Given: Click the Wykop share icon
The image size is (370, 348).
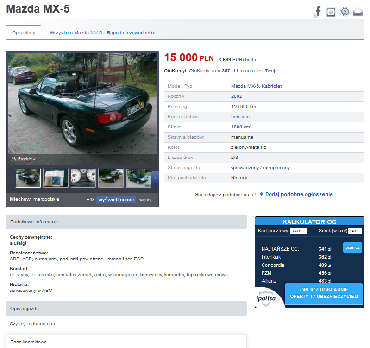Looking at the screenshot, I should (x=331, y=12).
